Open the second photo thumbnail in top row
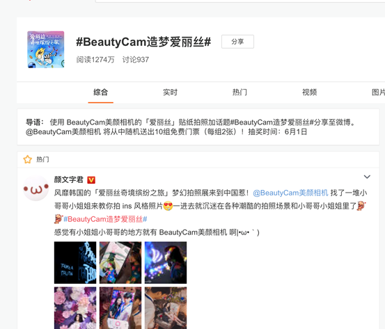This screenshot has height=329, width=385. point(120,262)
